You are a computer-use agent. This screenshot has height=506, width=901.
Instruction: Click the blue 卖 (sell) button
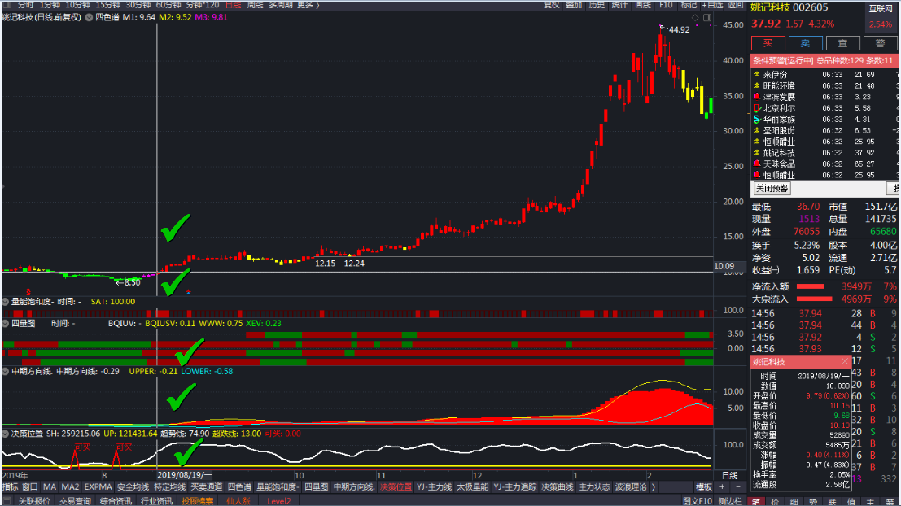(x=805, y=43)
